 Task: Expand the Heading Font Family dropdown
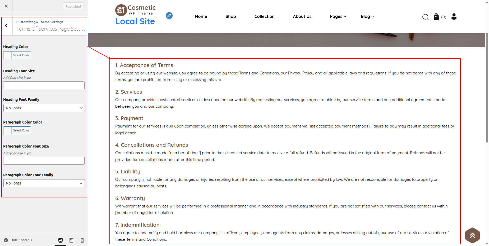(x=44, y=108)
